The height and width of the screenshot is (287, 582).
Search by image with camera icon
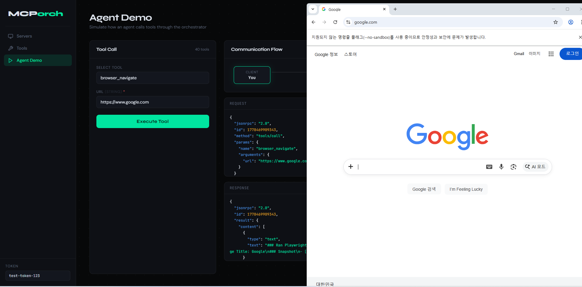(513, 167)
